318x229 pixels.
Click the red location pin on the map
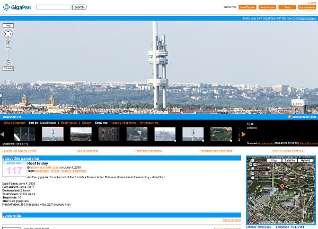pyautogui.click(x=282, y=187)
